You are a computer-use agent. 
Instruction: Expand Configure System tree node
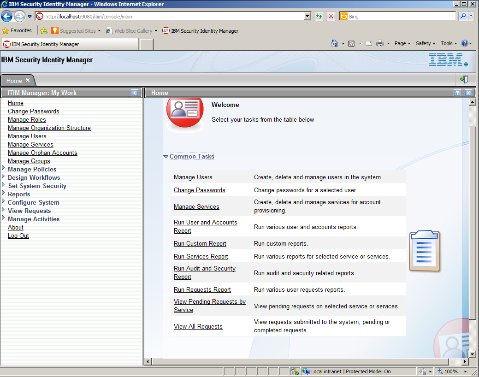pyautogui.click(x=3, y=201)
